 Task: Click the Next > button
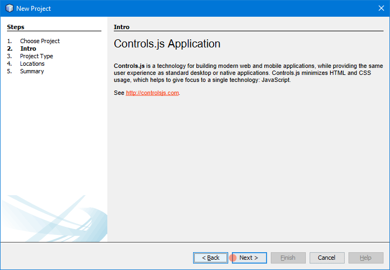click(249, 258)
